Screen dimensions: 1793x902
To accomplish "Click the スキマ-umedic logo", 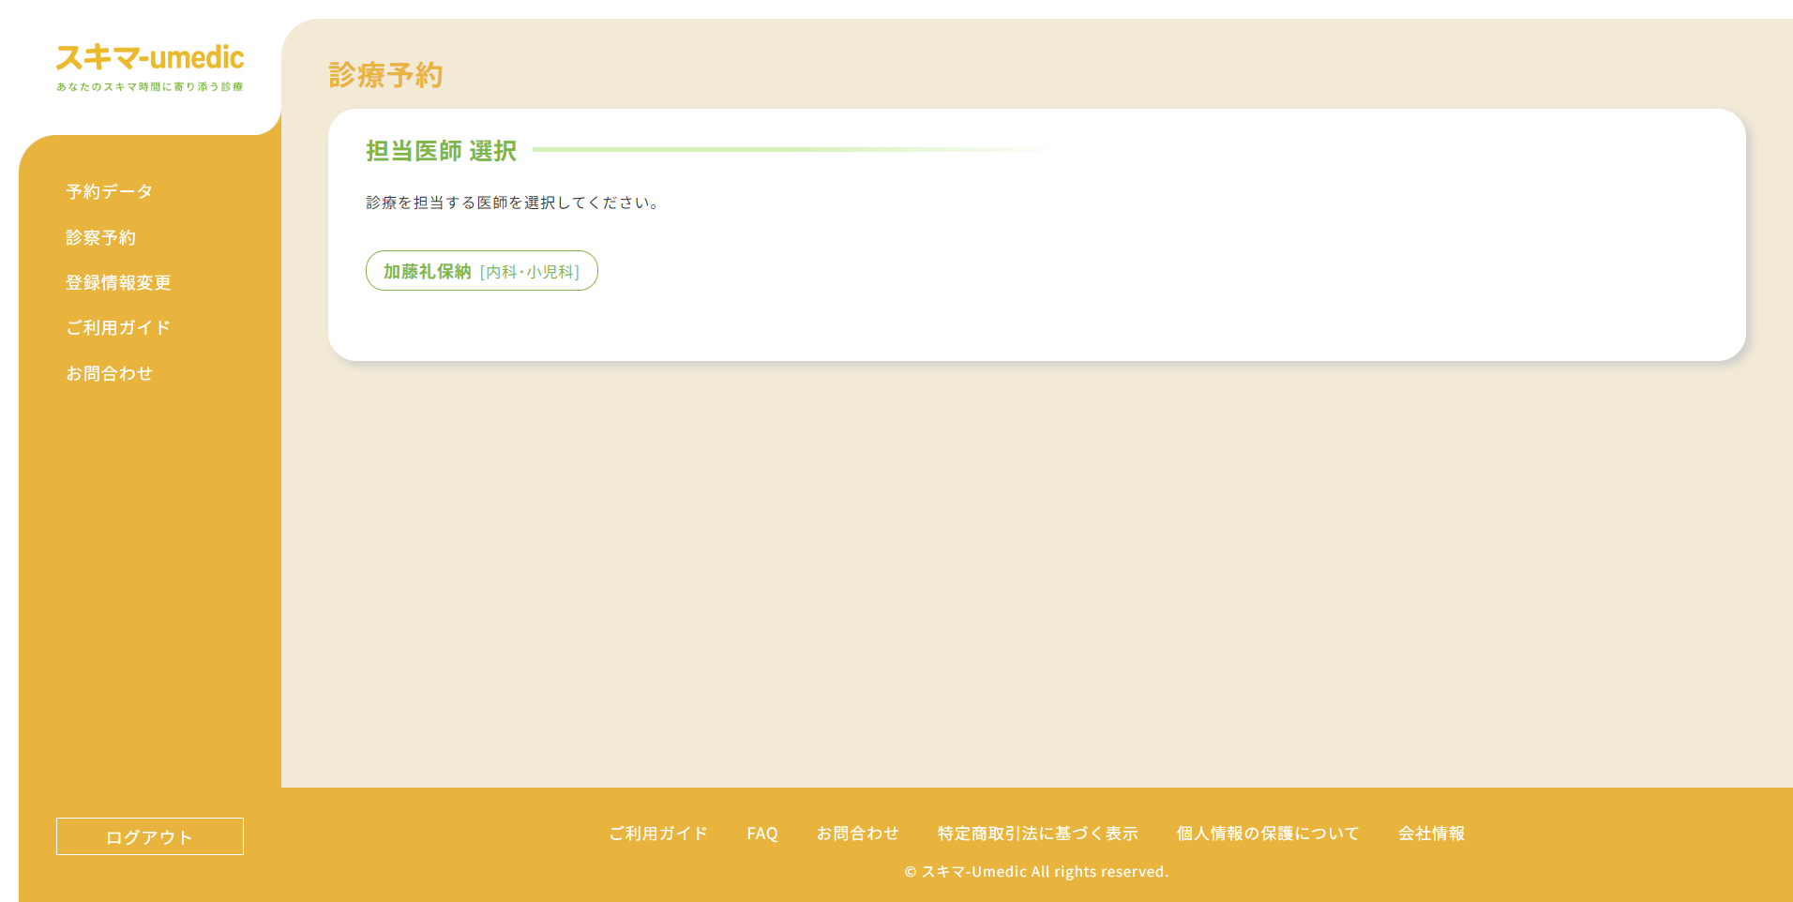I will (x=150, y=58).
